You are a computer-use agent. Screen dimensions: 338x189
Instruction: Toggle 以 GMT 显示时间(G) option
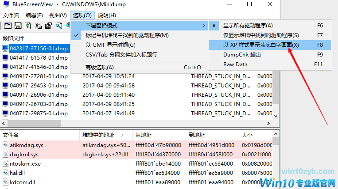click(x=139, y=45)
